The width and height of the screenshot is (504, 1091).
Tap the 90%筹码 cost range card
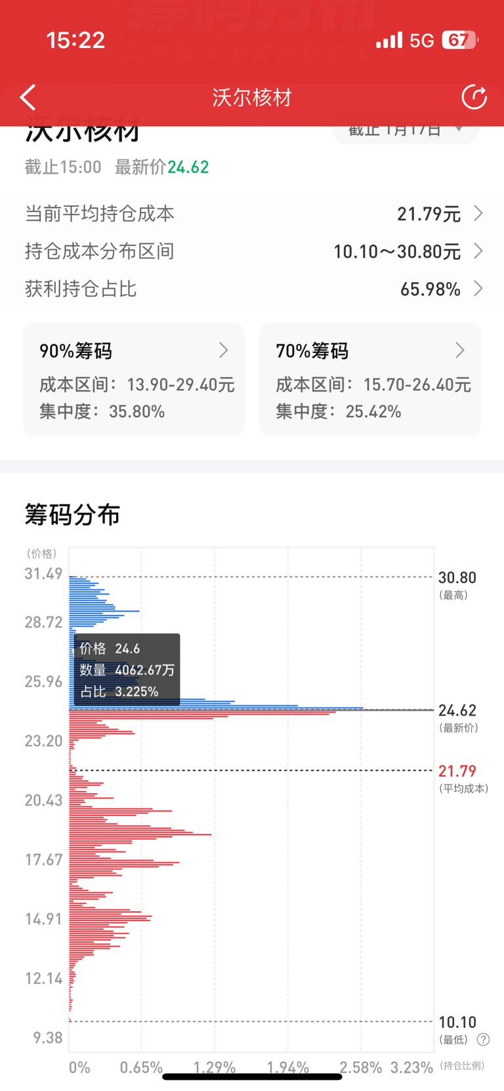coord(134,379)
